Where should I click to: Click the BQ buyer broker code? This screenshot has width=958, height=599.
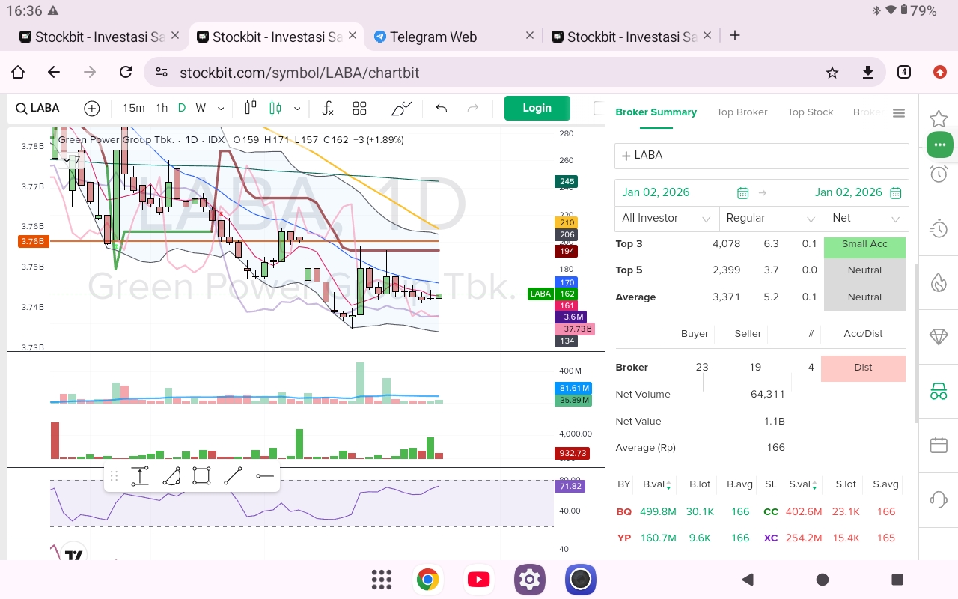click(x=623, y=512)
